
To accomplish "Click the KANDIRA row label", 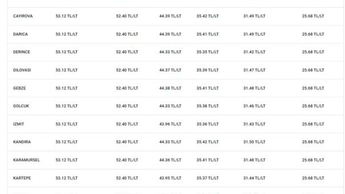I will click(22, 142).
